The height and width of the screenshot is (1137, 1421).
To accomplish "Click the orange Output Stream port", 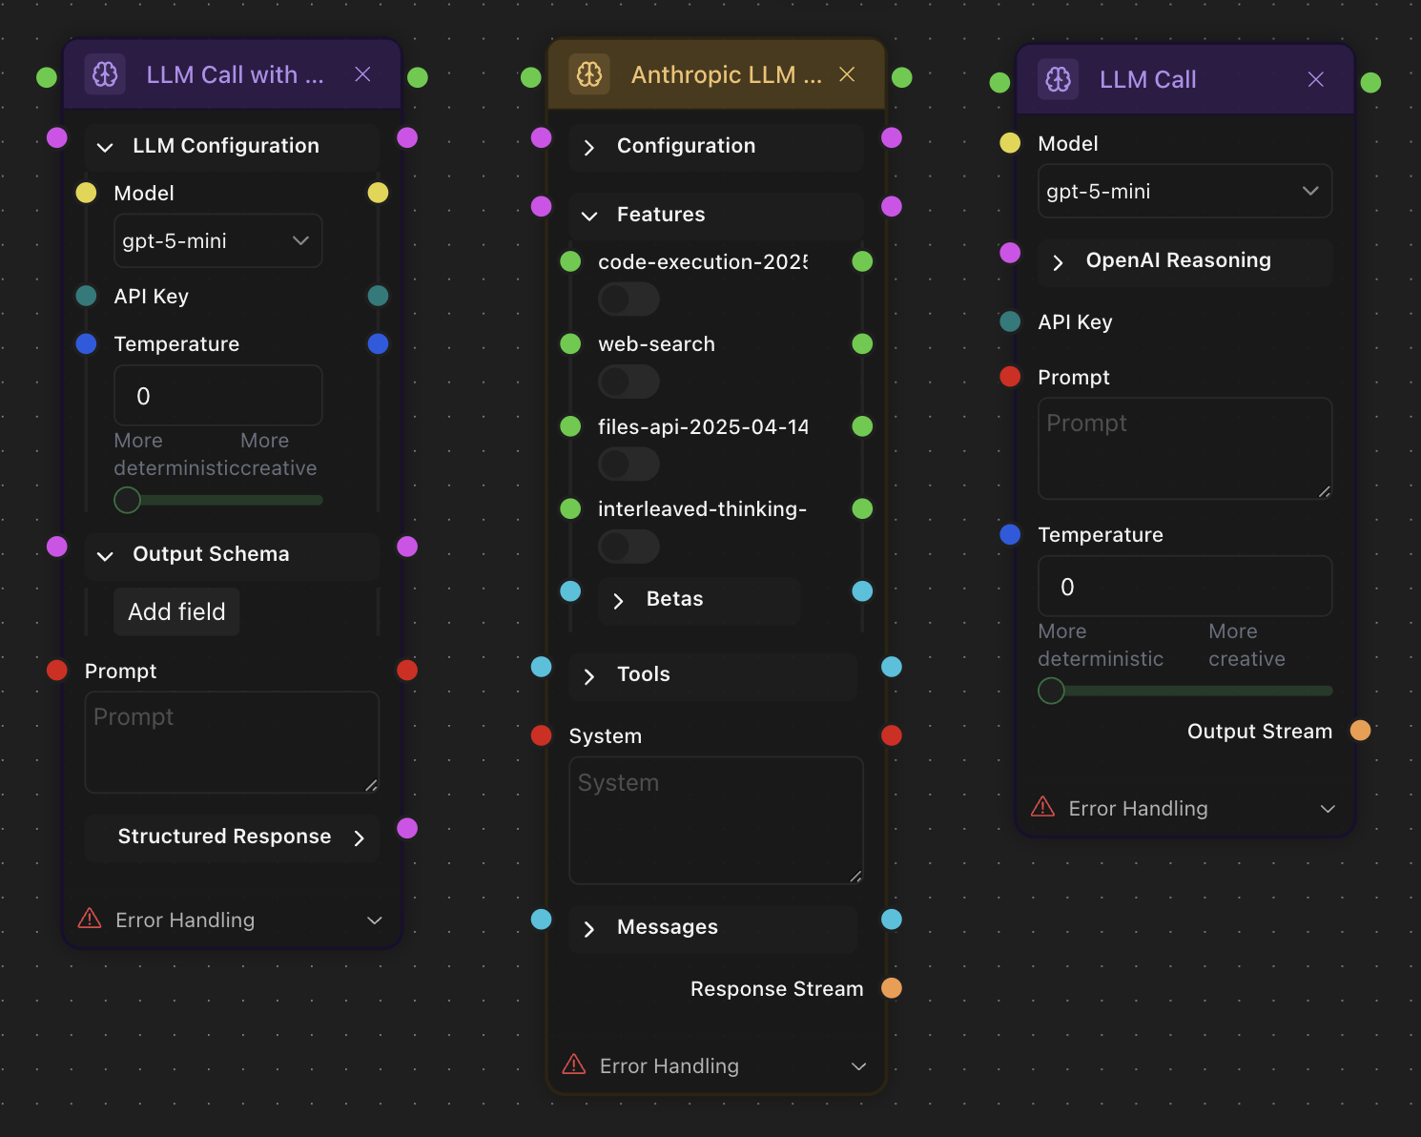I will click(x=1360, y=731).
